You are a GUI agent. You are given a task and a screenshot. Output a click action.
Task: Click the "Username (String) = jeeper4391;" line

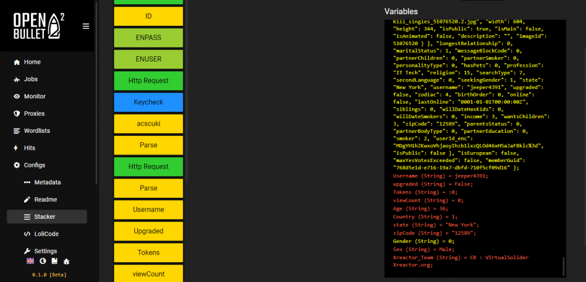[441, 176]
